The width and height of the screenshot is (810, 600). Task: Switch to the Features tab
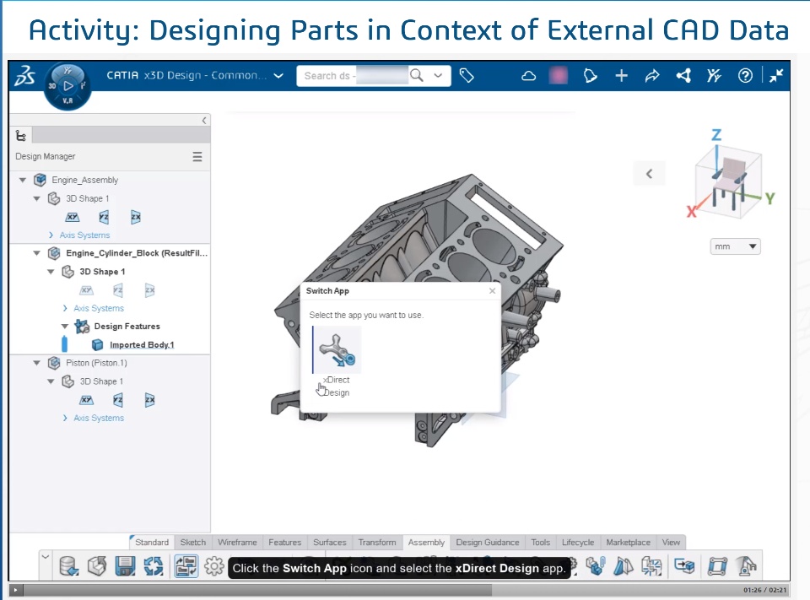[x=284, y=542]
